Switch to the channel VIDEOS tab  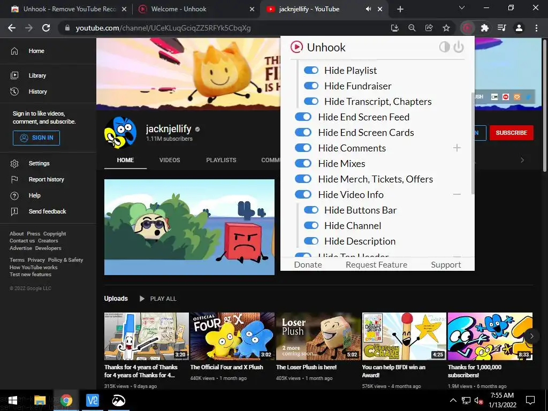coord(170,160)
